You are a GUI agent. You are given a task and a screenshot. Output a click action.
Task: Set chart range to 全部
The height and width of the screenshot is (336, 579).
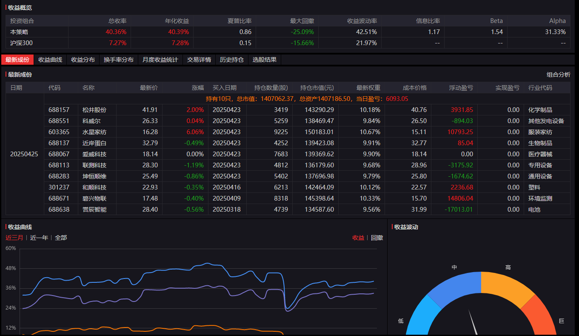pyautogui.click(x=61, y=238)
